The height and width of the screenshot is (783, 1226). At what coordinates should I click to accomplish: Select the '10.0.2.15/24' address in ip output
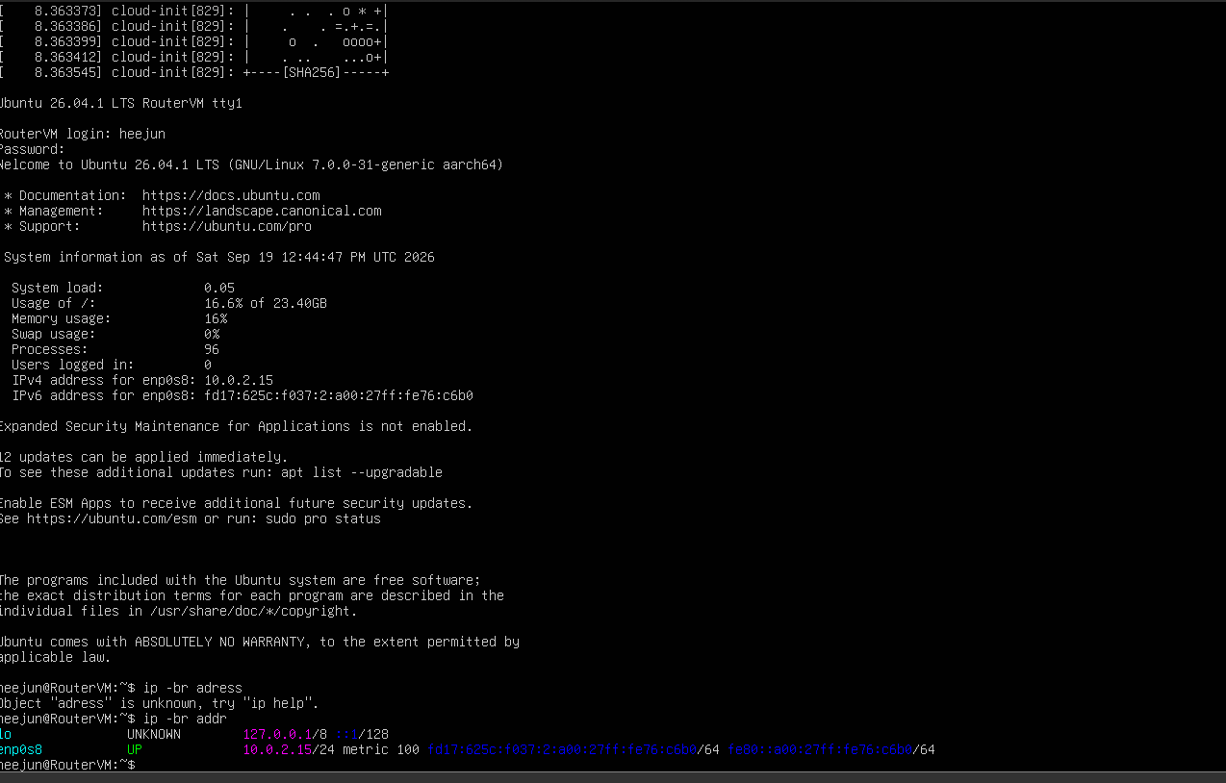click(289, 749)
